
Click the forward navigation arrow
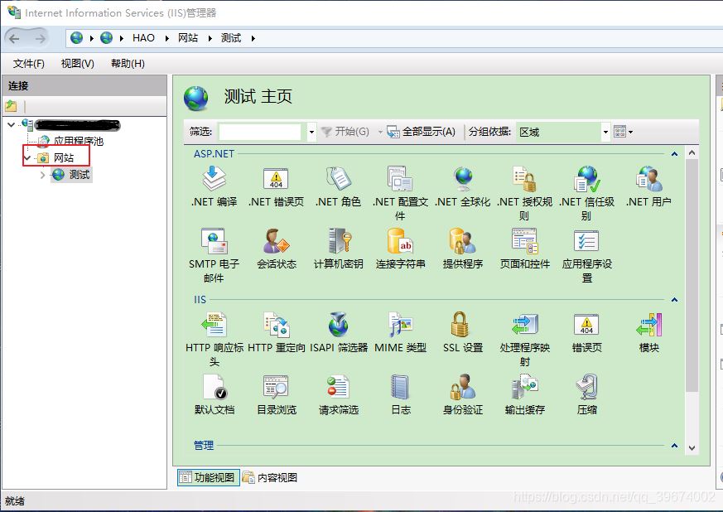[40, 39]
